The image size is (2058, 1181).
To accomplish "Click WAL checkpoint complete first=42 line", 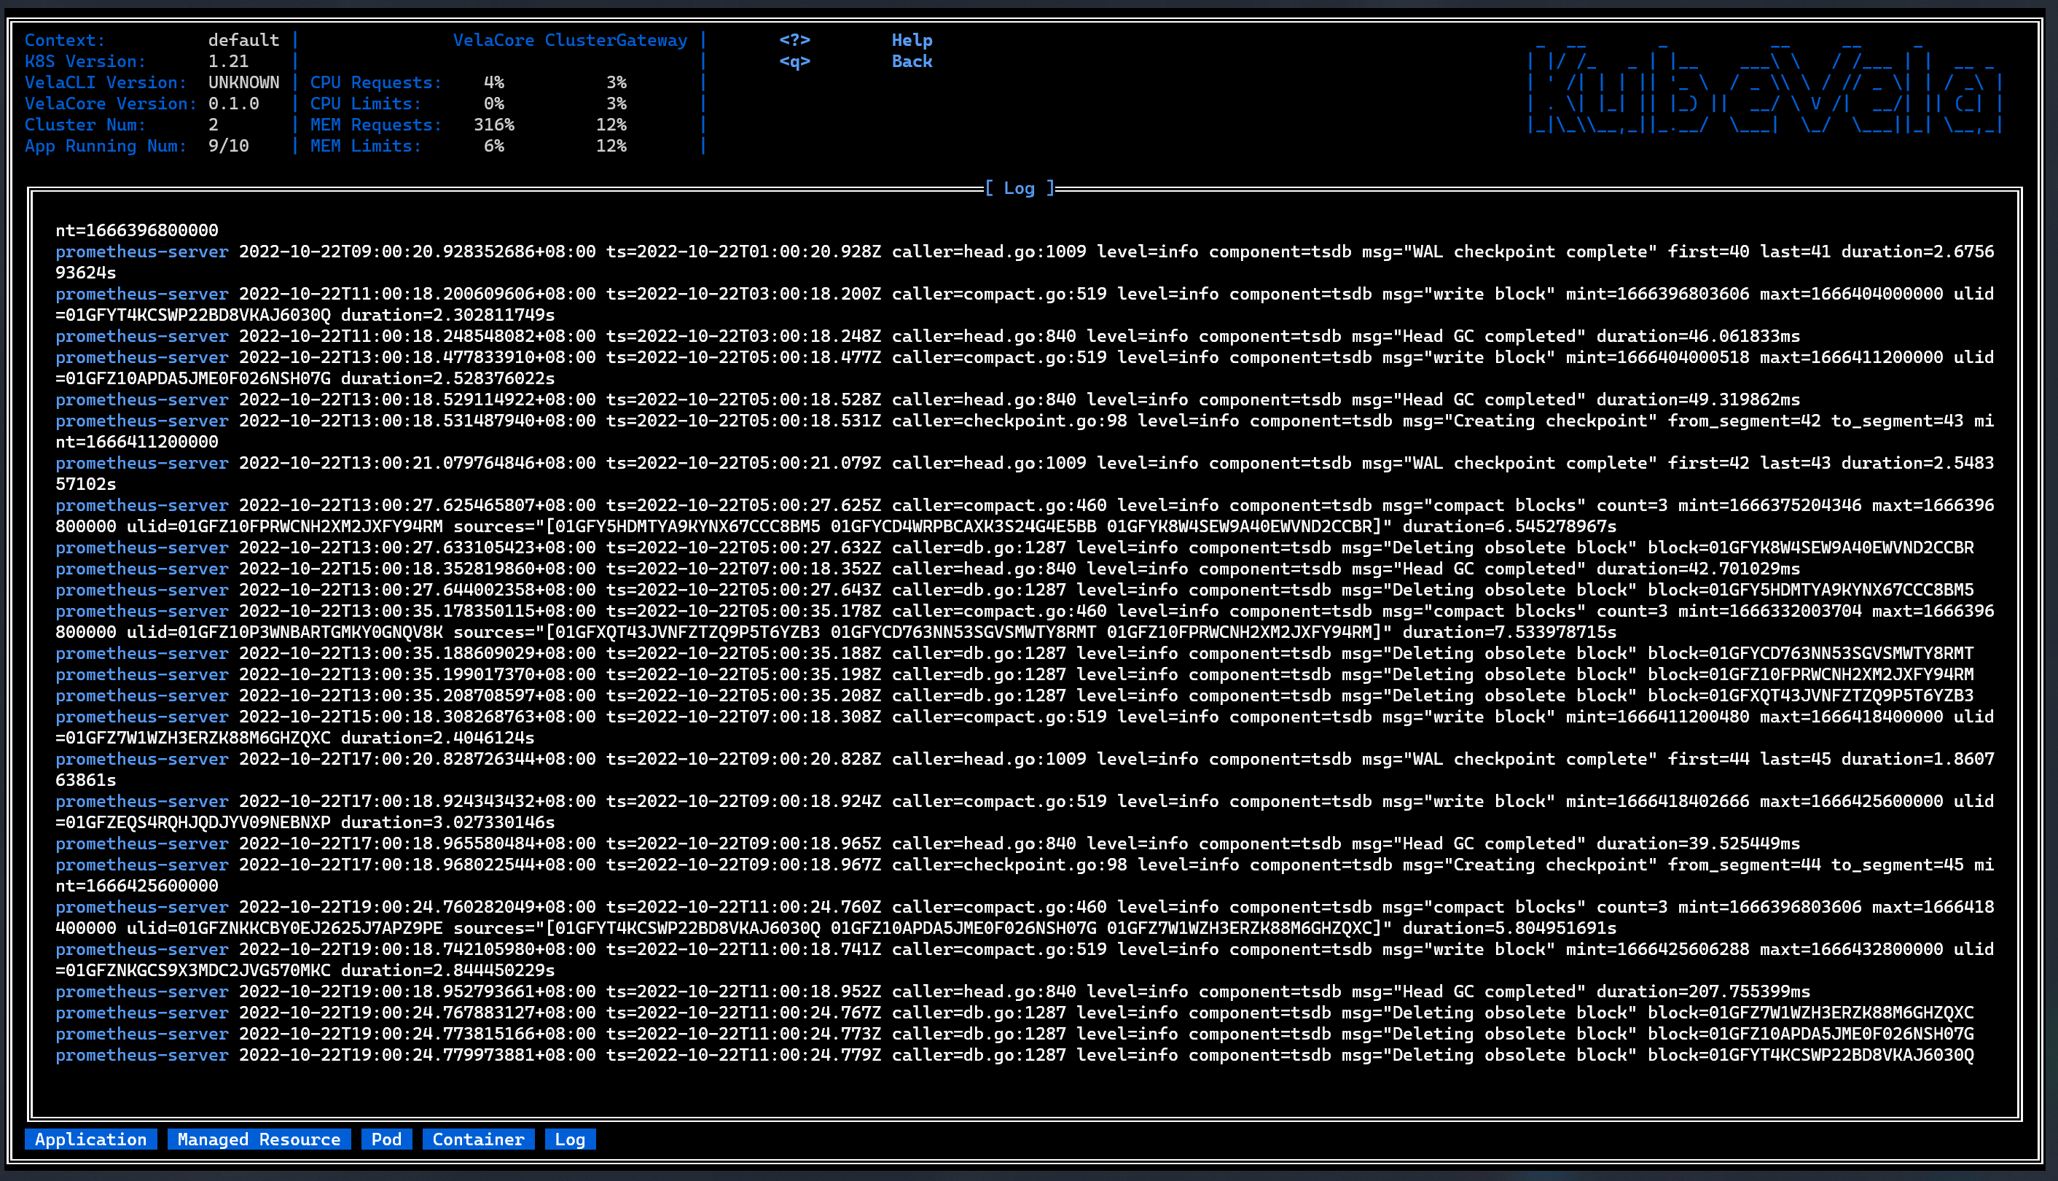I will [x=1024, y=473].
